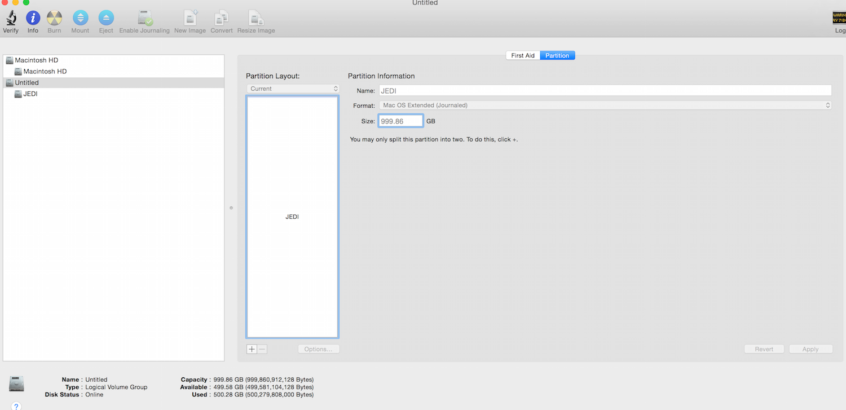Select the top-level Macintosh HD disk
Image resolution: width=846 pixels, height=410 pixels.
[113, 60]
